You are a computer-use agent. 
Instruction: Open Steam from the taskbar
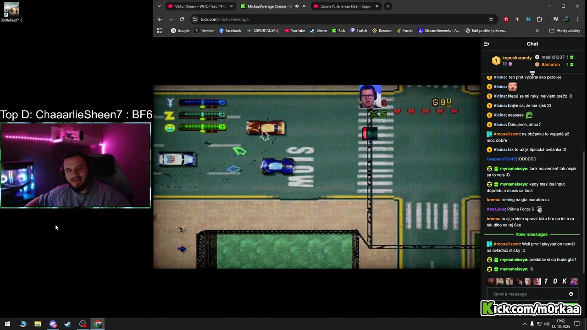point(67,324)
